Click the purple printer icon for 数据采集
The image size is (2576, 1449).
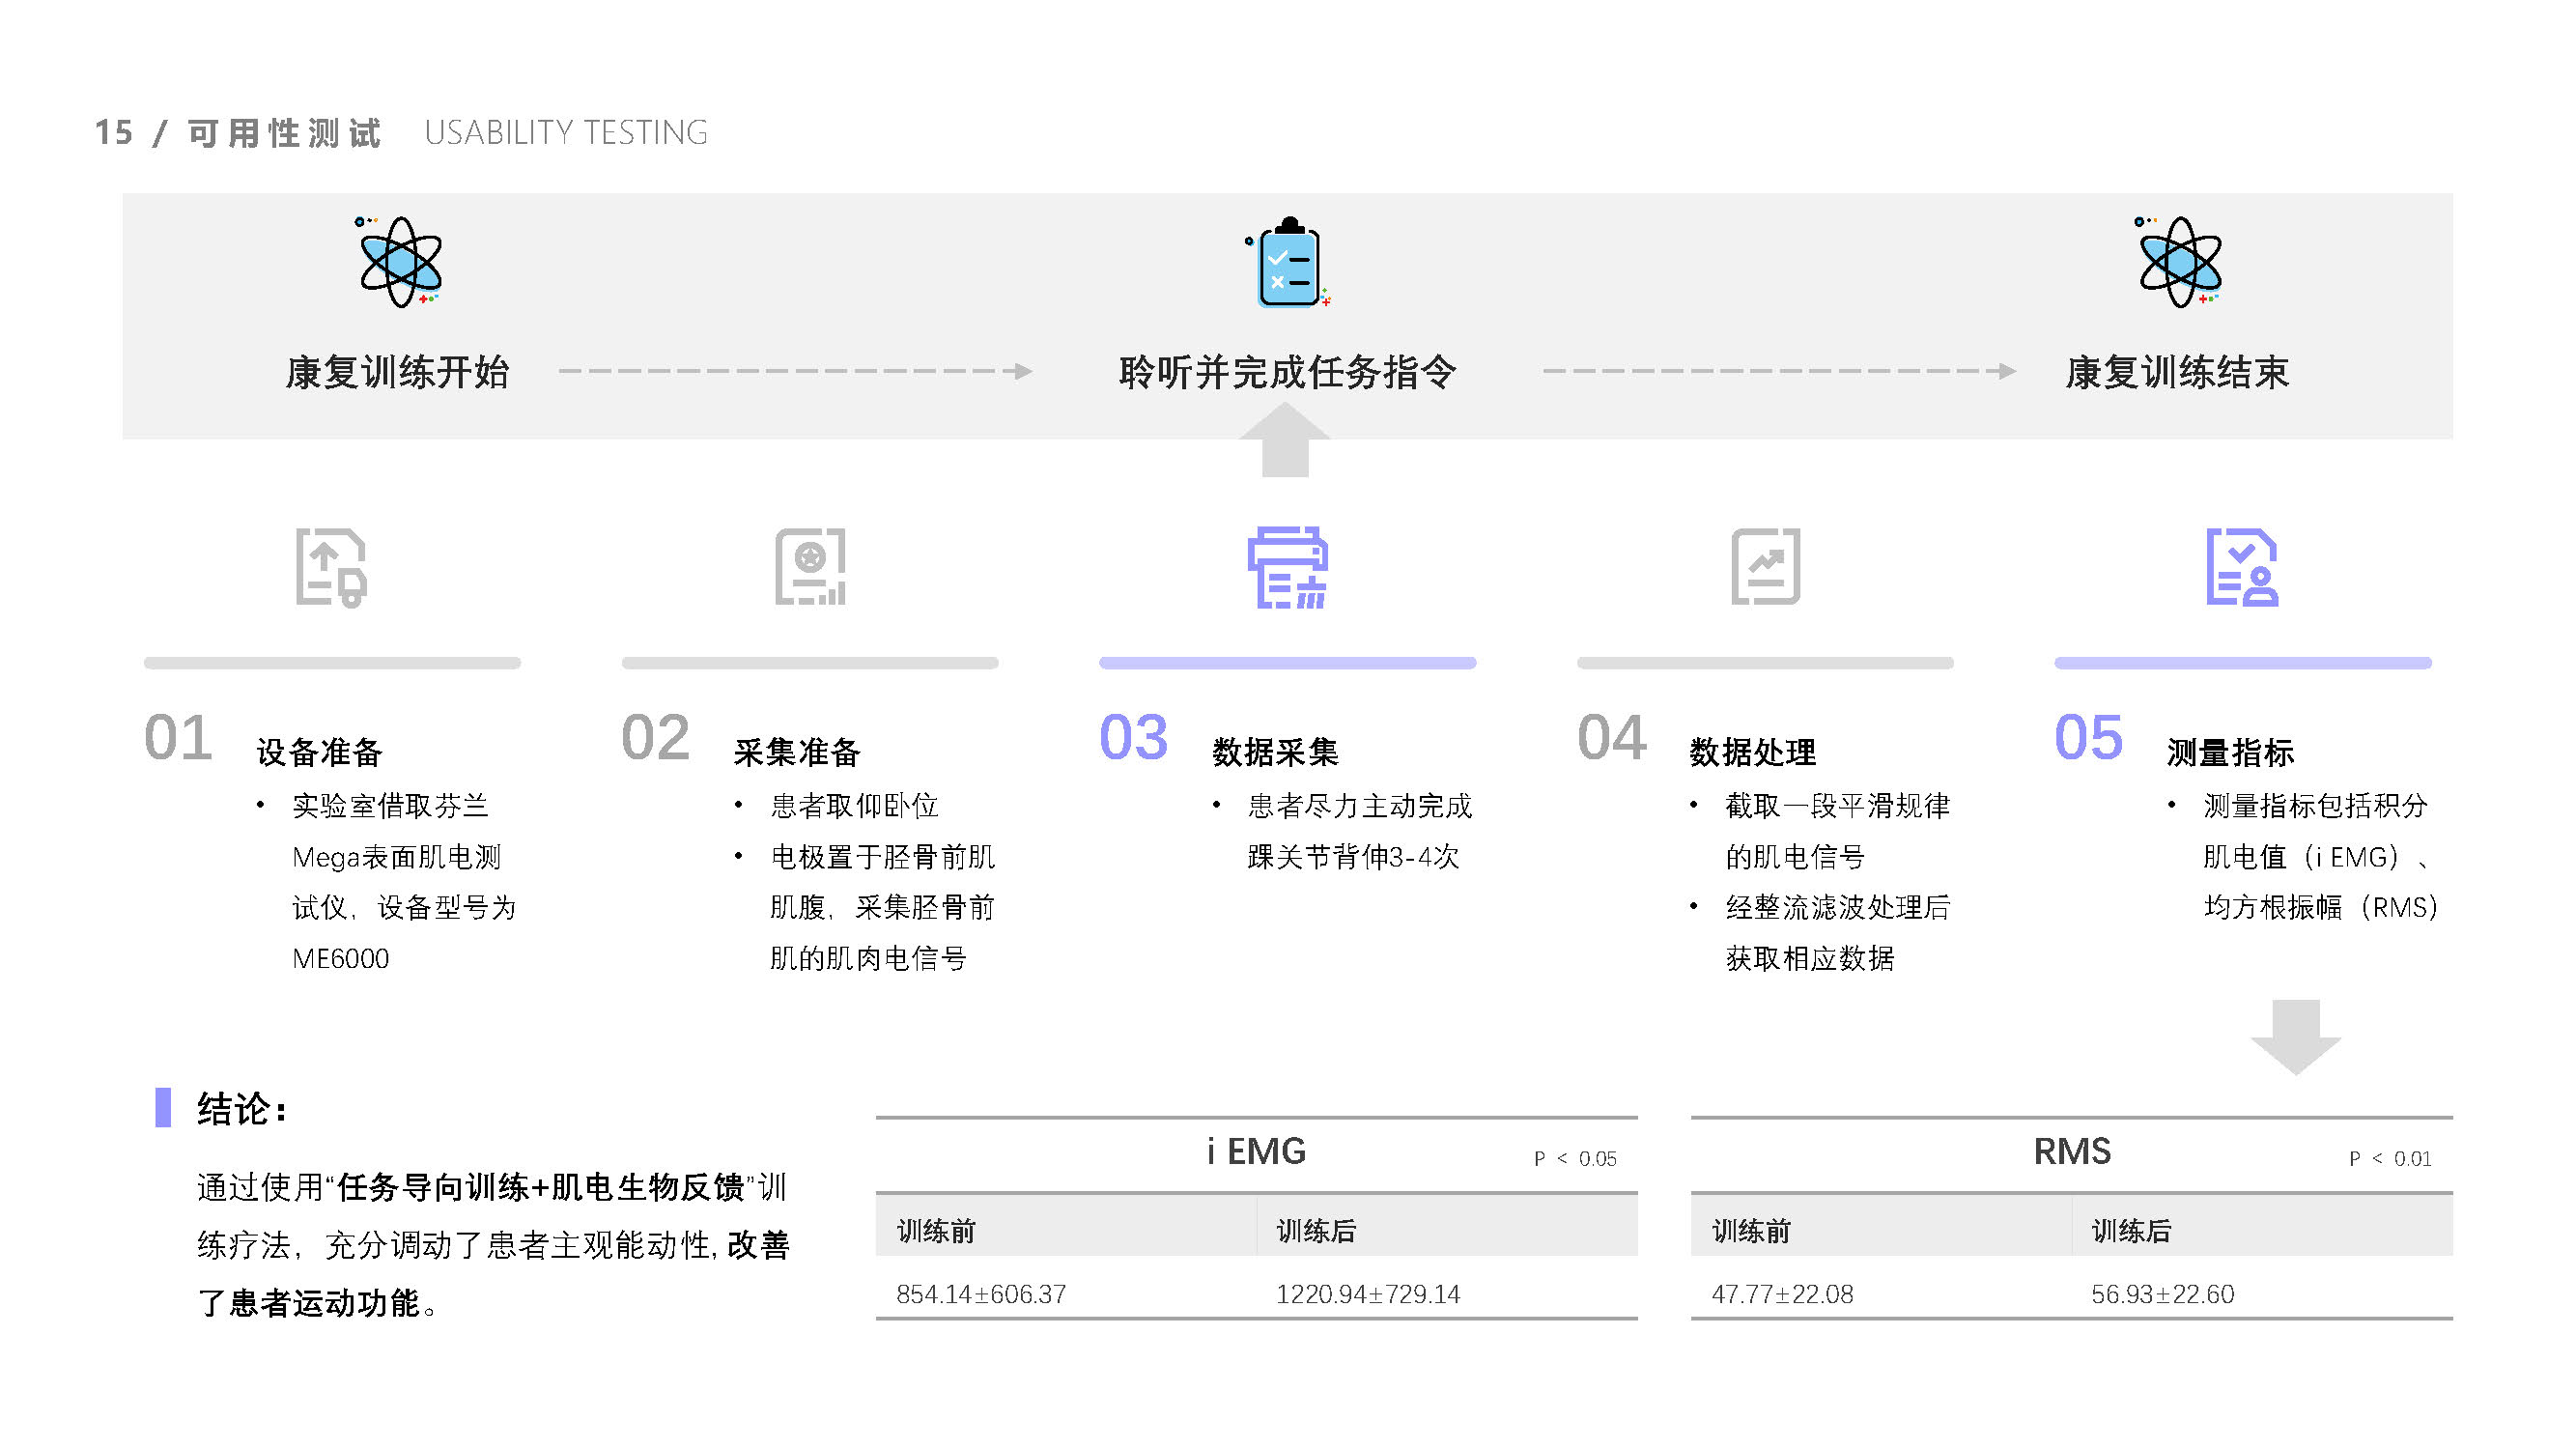tap(1287, 567)
